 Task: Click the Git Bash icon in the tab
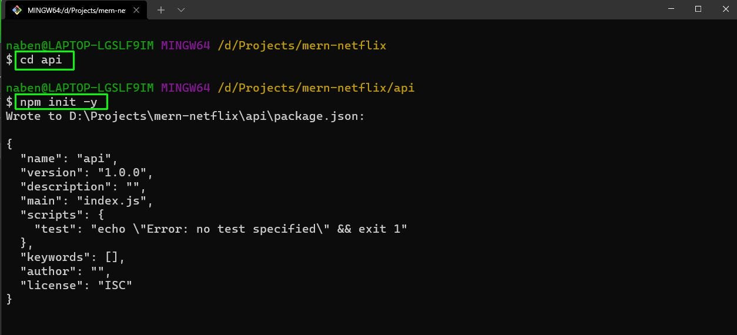(x=18, y=10)
